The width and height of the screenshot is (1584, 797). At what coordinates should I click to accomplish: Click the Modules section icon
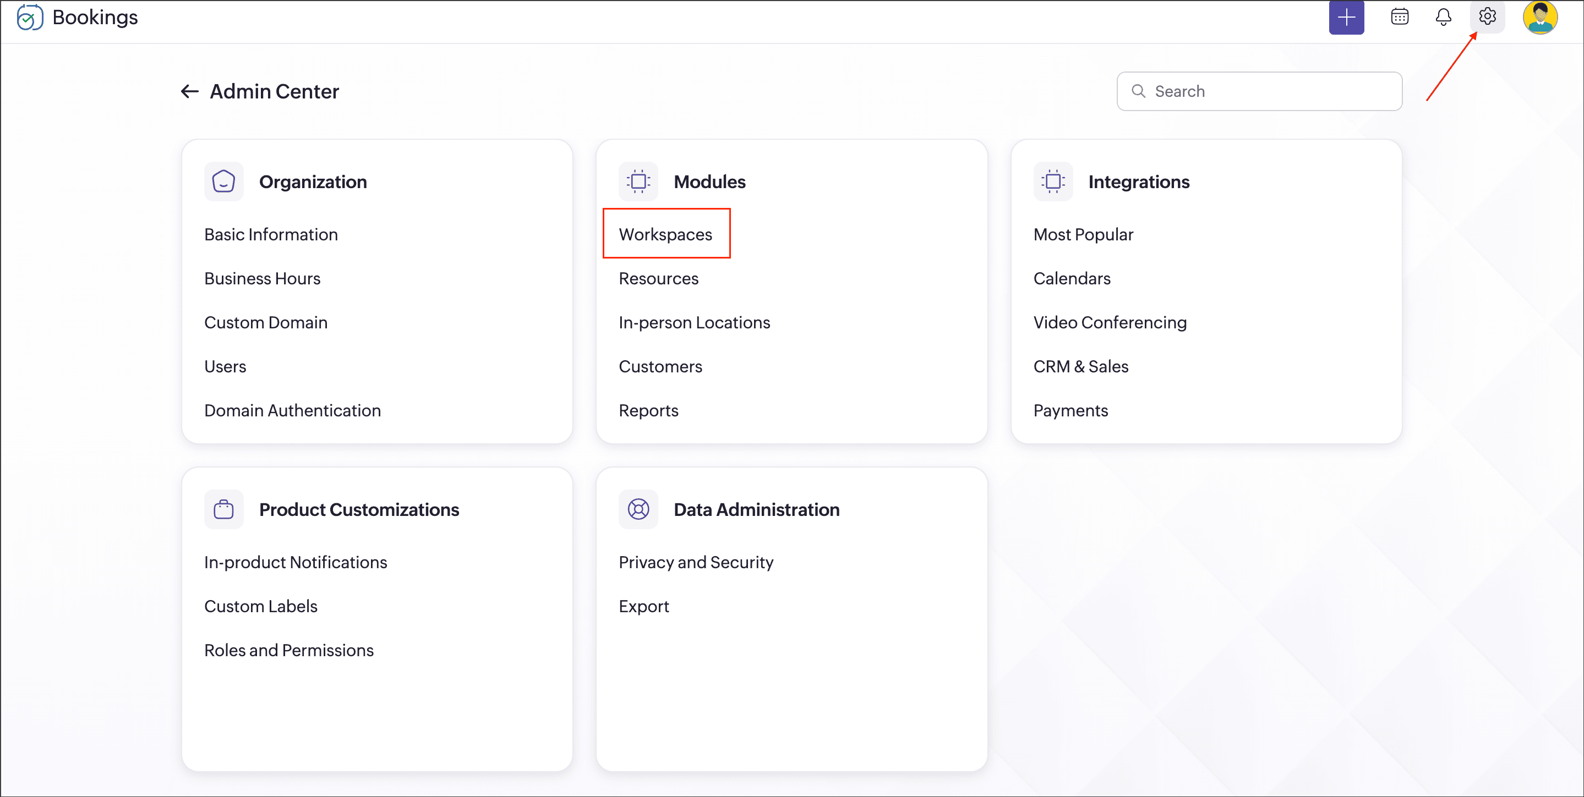click(x=638, y=182)
